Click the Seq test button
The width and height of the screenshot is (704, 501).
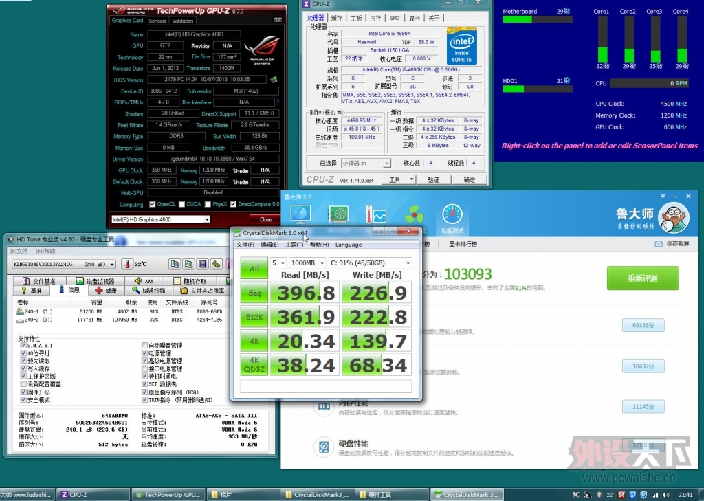point(254,293)
